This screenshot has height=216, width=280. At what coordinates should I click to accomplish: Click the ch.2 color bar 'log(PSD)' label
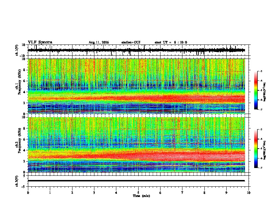click(264, 150)
